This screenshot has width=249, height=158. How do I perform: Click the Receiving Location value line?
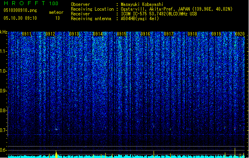(177, 9)
